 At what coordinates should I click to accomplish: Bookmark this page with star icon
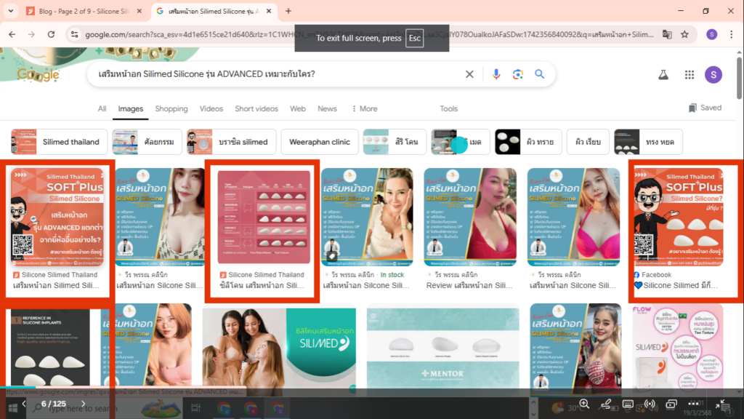(x=684, y=34)
